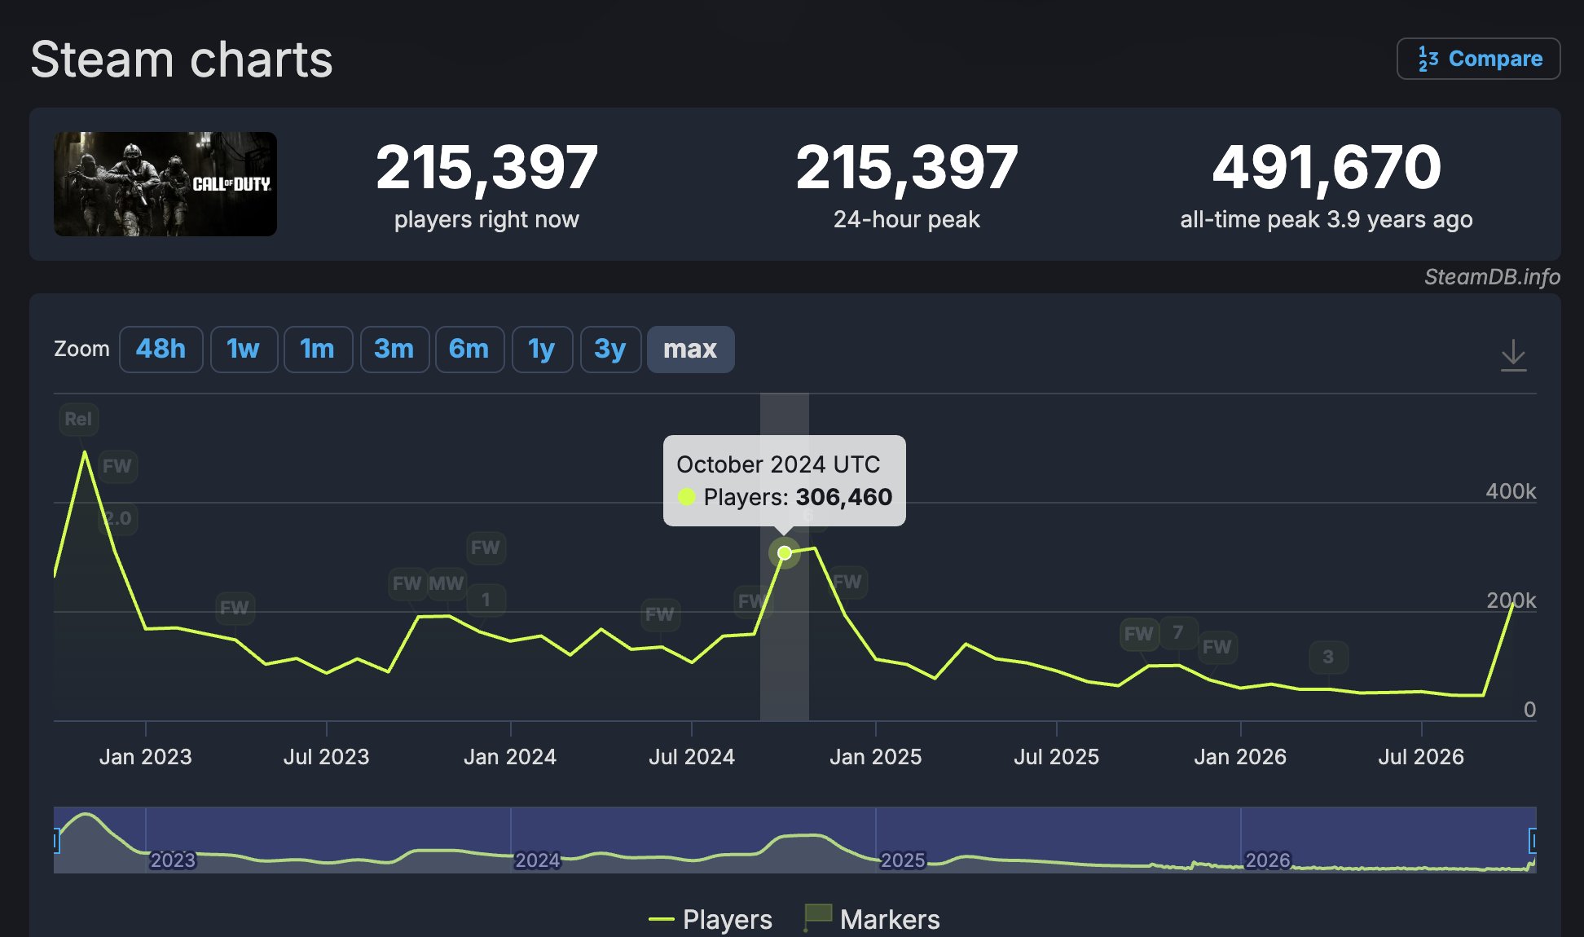Click the Steam charts heading
This screenshot has width=1584, height=937.
(x=182, y=59)
